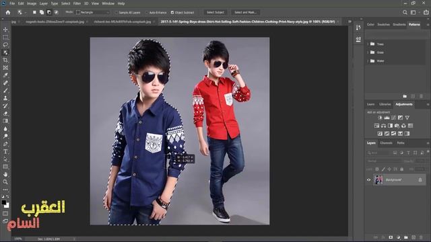This screenshot has height=242, width=431.
Task: Delete the layer with the trash icon
Action: 421,237
